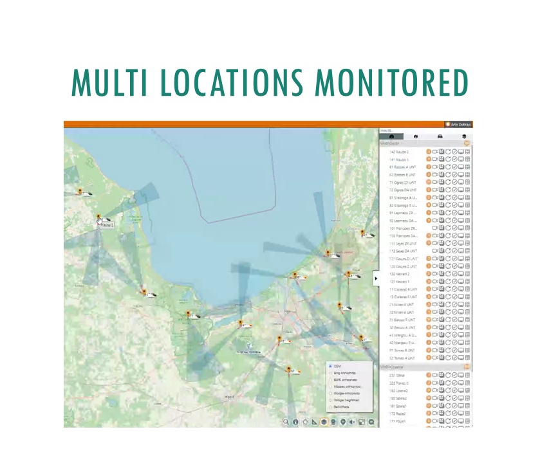
Task: Open the Artis user account button
Action: [458, 124]
